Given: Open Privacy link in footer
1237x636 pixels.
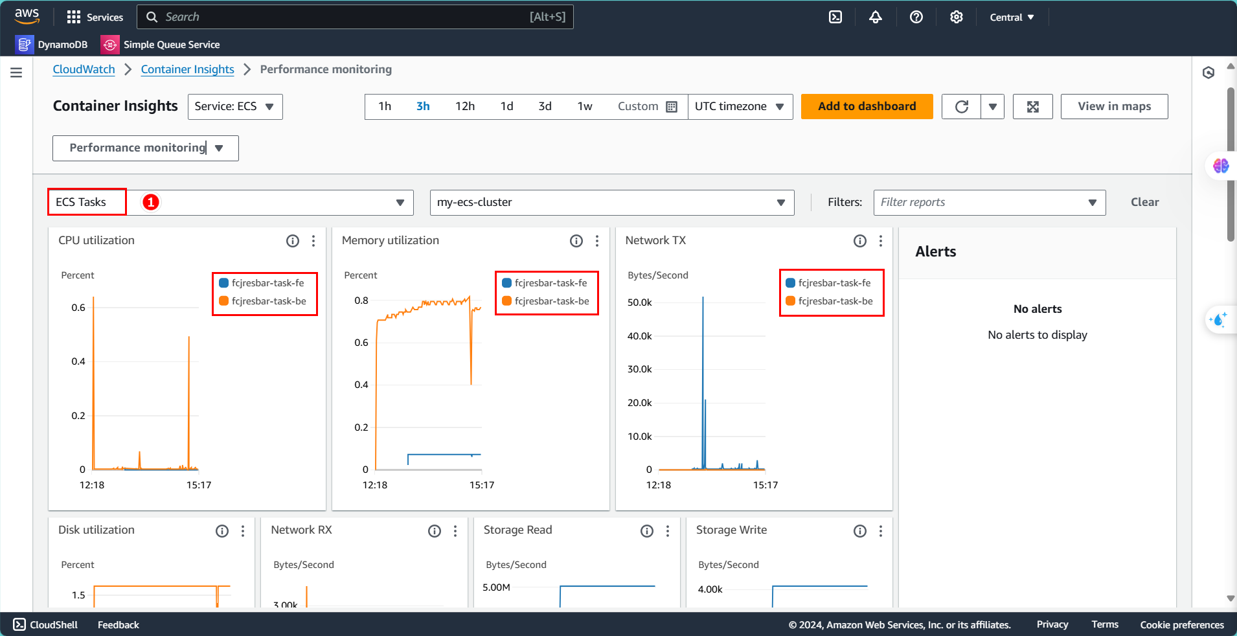Looking at the screenshot, I should tap(1052, 624).
